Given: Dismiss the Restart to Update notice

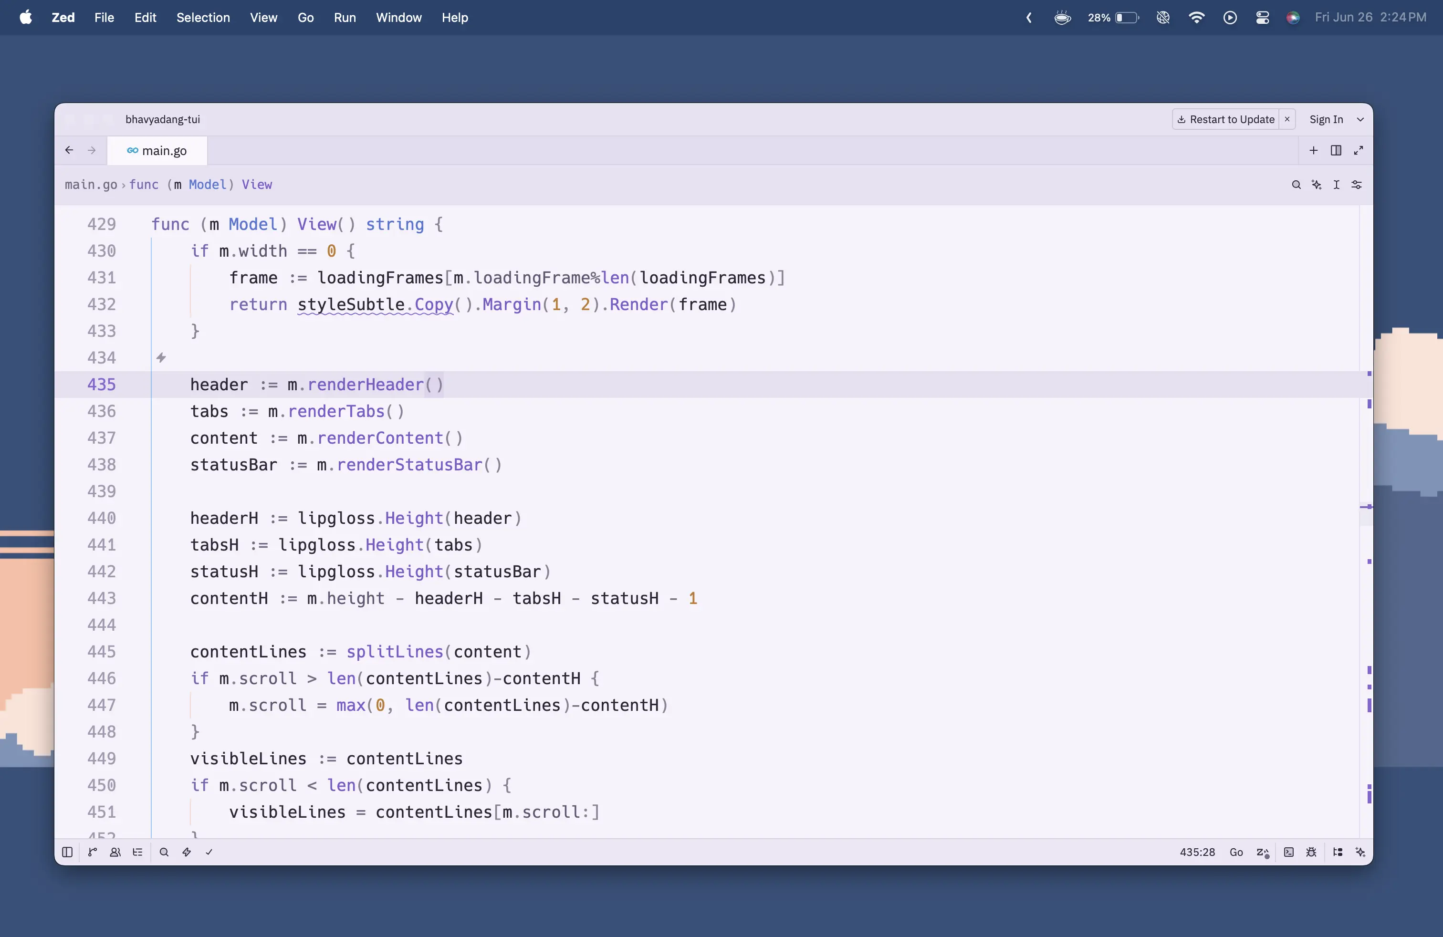Looking at the screenshot, I should (1286, 119).
